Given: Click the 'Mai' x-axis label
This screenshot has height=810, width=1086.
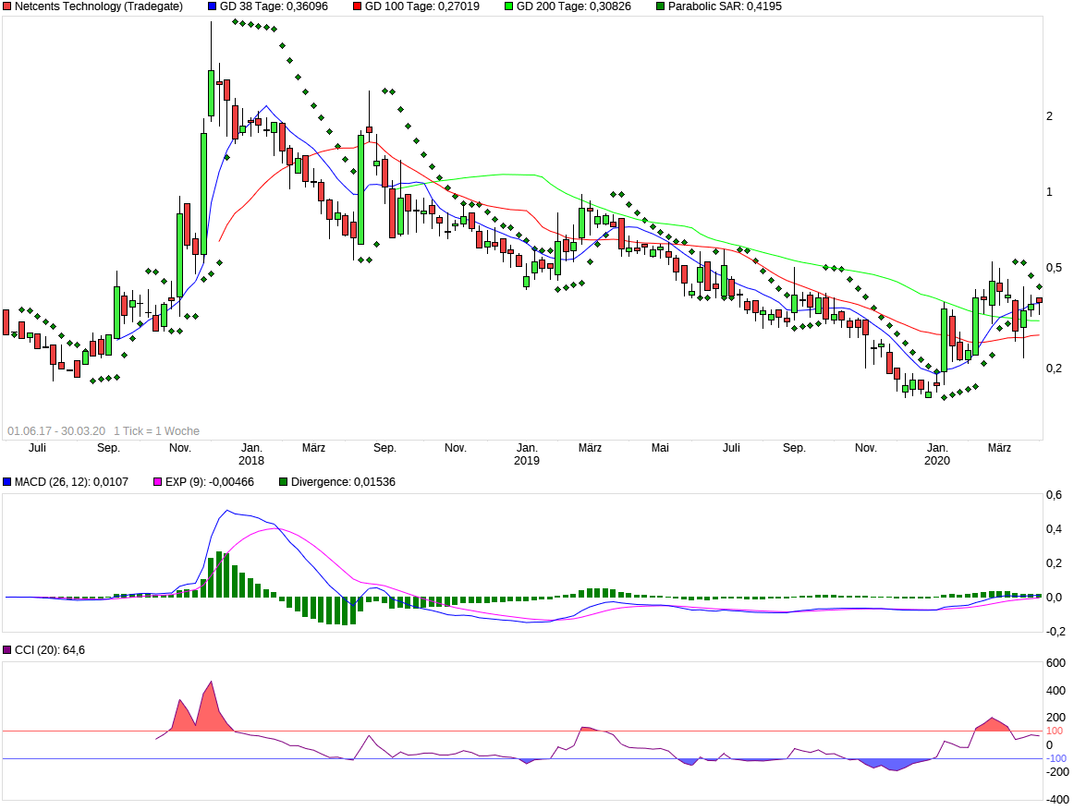Looking at the screenshot, I should coord(660,448).
